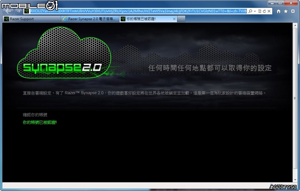The image size is (300, 191).
Task: Click the scrollbar up arrow
Action: (295, 25)
